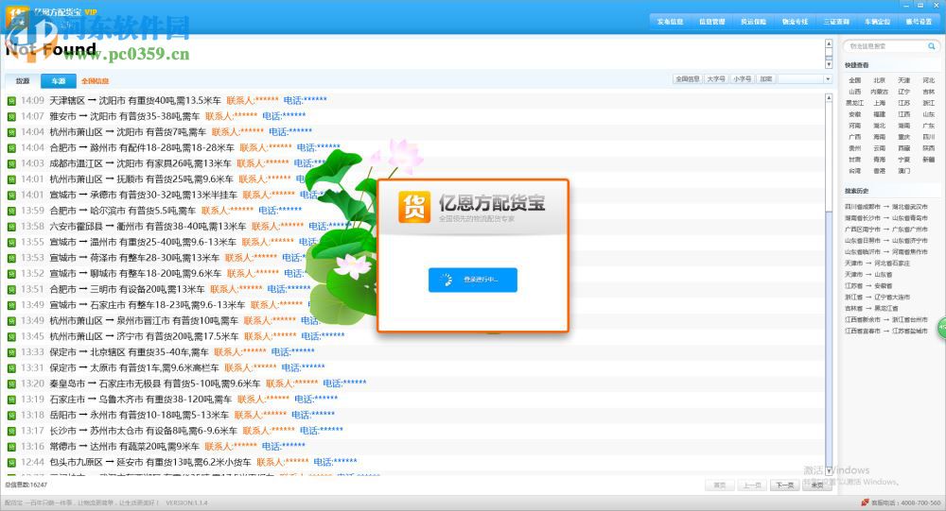Viewport: 946px width, 511px height.
Task: Switch to the 货源 tab
Action: (23, 80)
